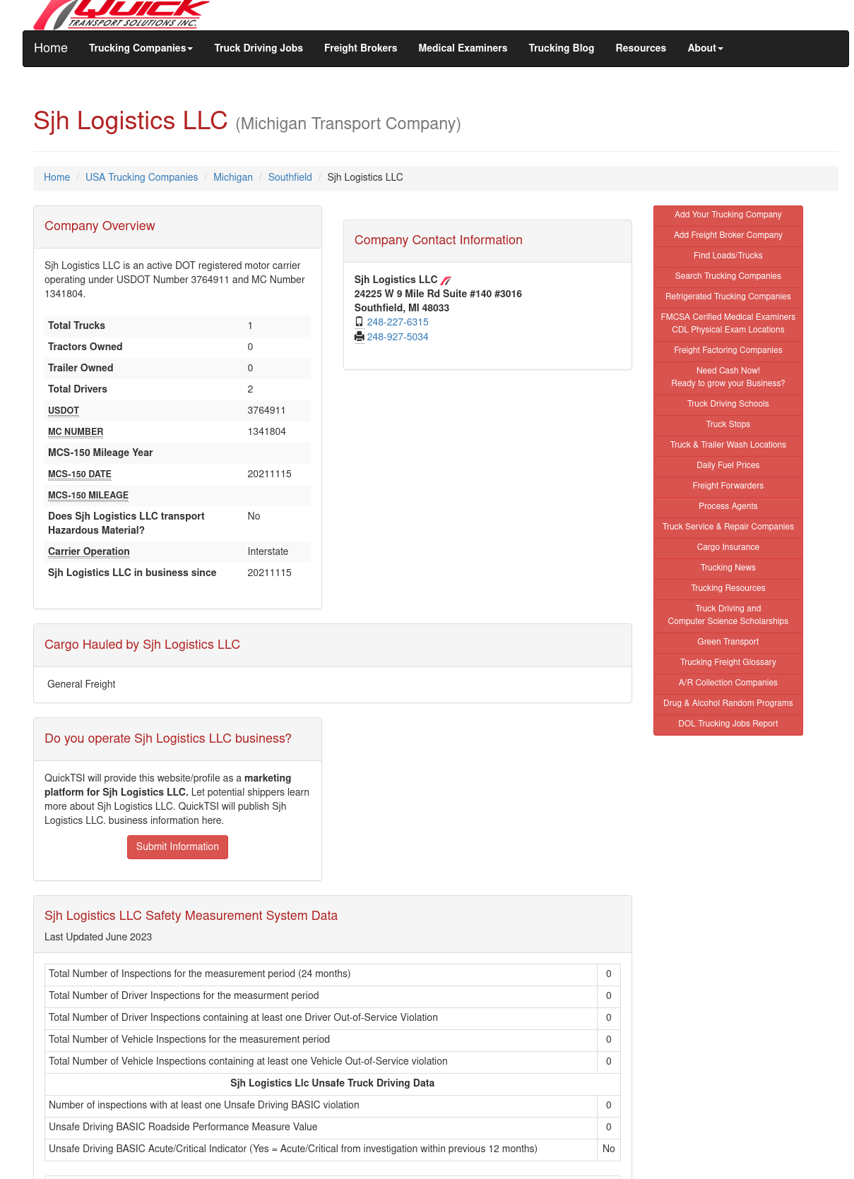The image size is (854, 1179).
Task: Expand the About dropdown menu
Action: pos(705,48)
